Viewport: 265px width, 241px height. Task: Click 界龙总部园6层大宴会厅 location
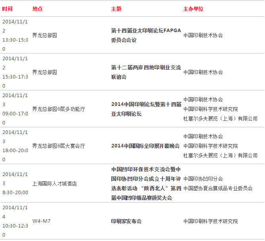[59, 146]
